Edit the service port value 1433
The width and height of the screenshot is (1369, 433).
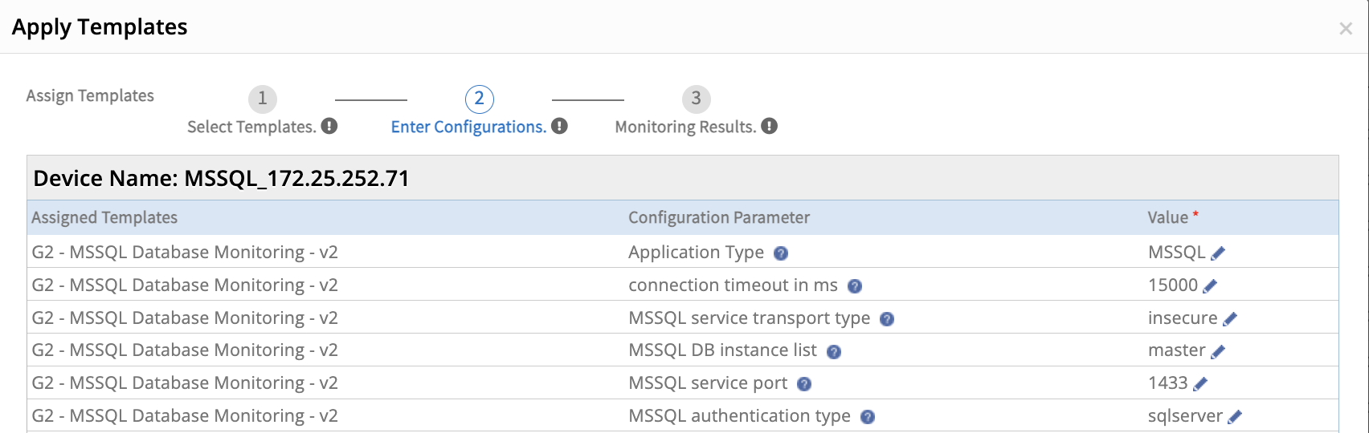(1200, 384)
